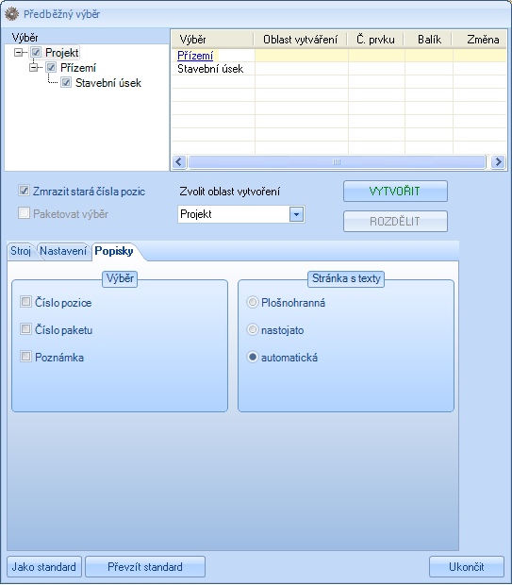Open the Projekt creation area dropdown
This screenshot has width=512, height=585.
[x=296, y=214]
